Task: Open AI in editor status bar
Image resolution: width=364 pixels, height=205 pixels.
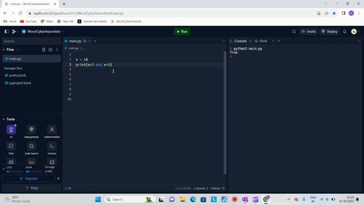Action: [68, 188]
